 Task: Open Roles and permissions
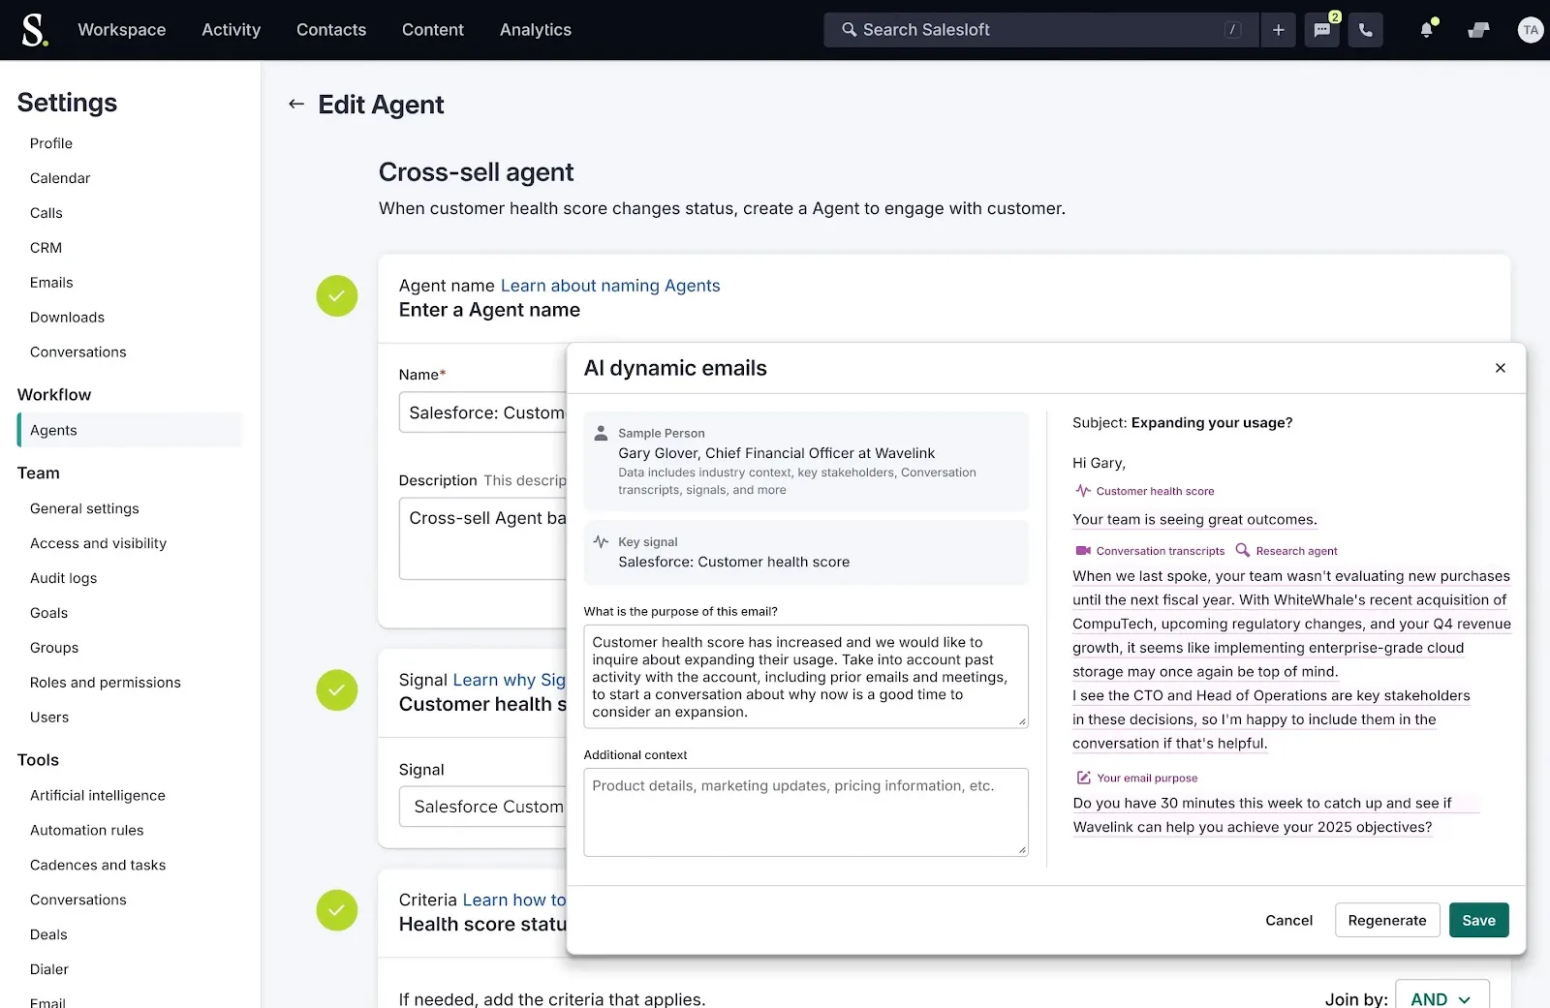click(106, 683)
